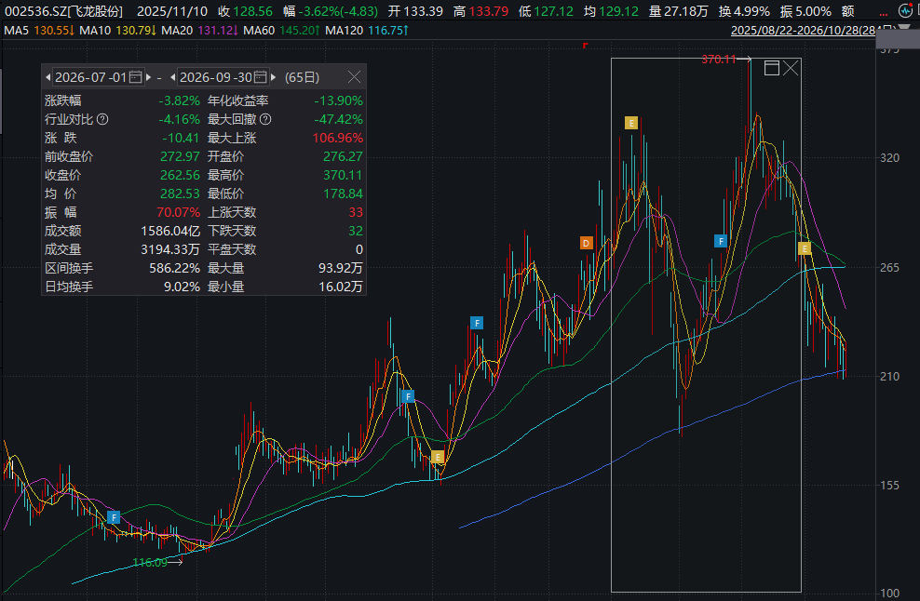Viewport: 920px width, 601px height.
Task: Select the 振幅 value 70.07%
Action: pos(179,212)
